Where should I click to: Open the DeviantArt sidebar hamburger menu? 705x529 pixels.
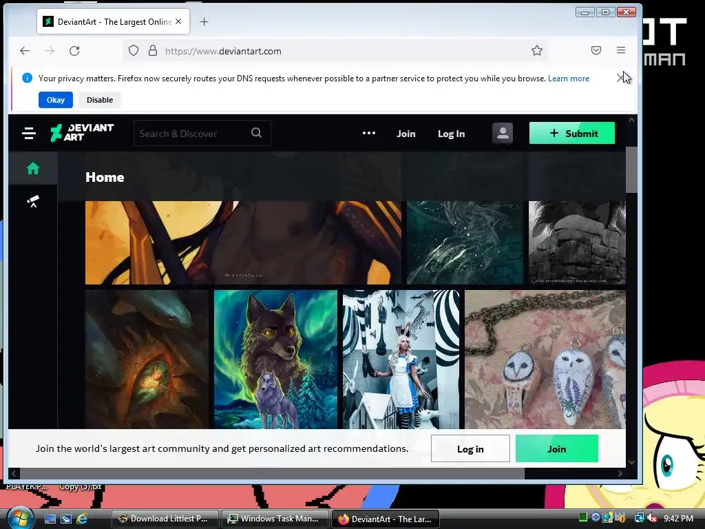click(x=29, y=133)
